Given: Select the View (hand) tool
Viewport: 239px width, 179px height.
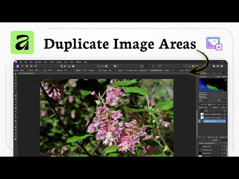Looking at the screenshot, I should [x=15, y=74].
